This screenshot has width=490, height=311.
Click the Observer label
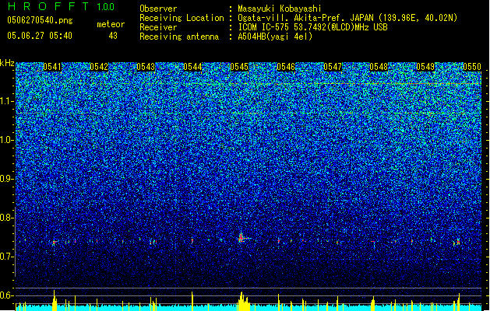point(158,9)
